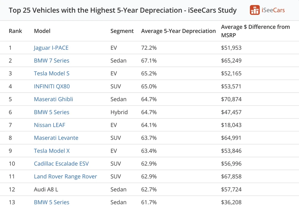Open the rank 6 BMW 5 Series link
299x208 pixels.
[x=51, y=112]
